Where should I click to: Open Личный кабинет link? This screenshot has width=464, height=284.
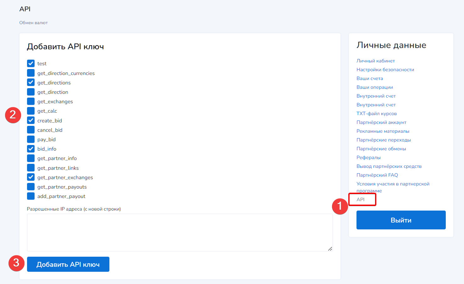pos(375,61)
